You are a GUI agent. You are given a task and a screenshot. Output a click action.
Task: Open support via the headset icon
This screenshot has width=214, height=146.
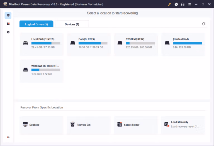183,4
